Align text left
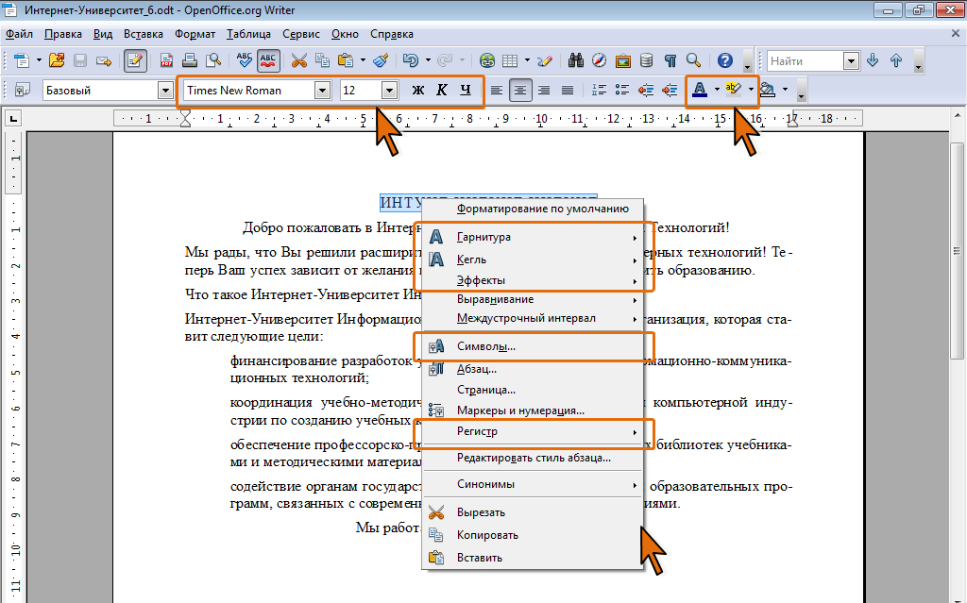Image resolution: width=967 pixels, height=603 pixels. (497, 91)
